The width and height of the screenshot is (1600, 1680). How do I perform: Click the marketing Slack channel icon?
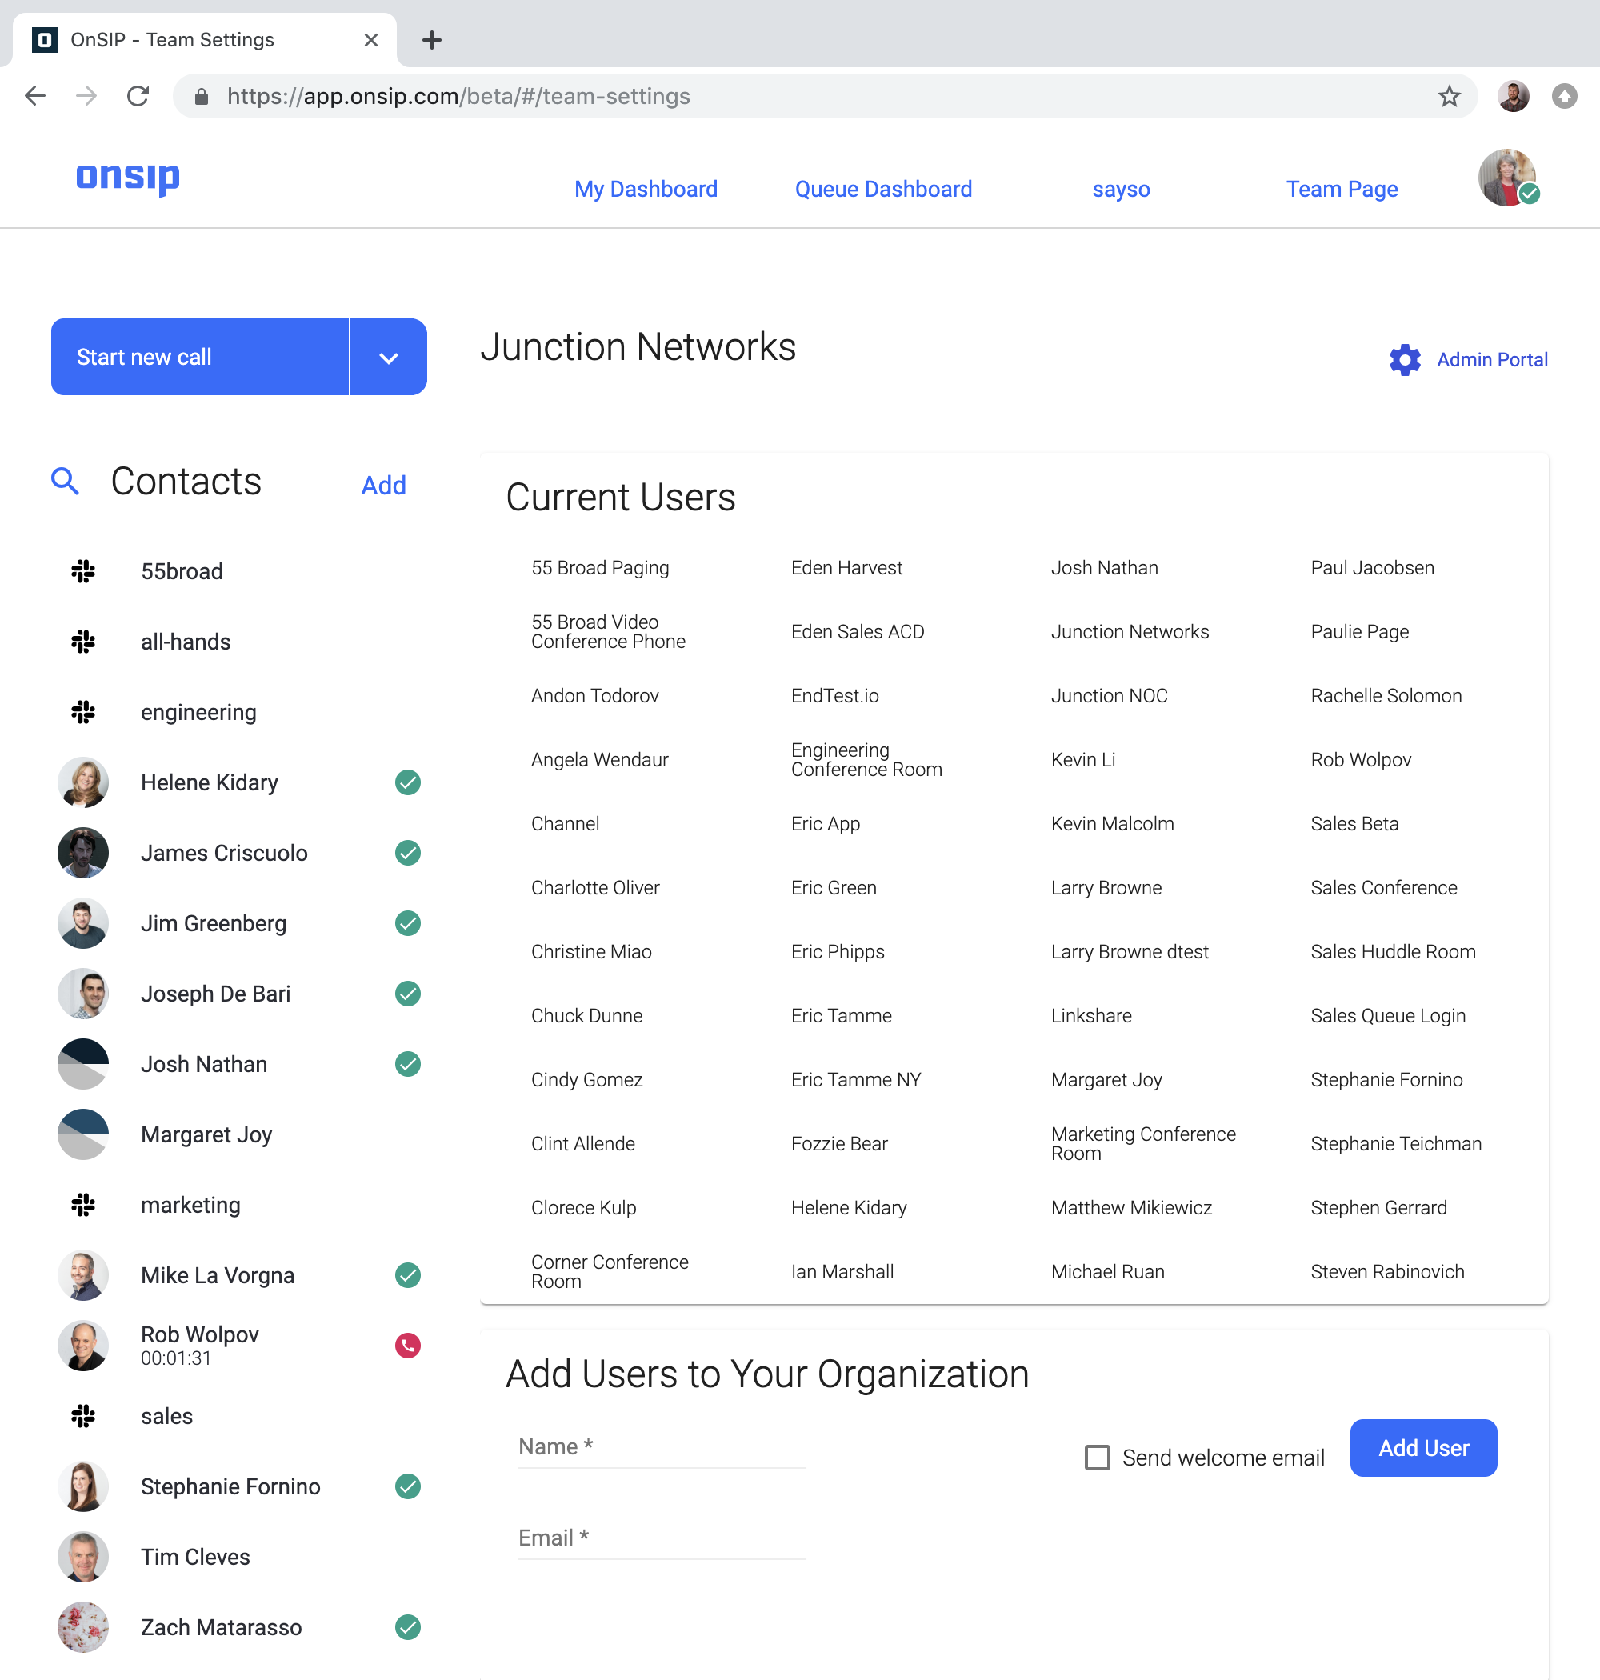coord(82,1205)
